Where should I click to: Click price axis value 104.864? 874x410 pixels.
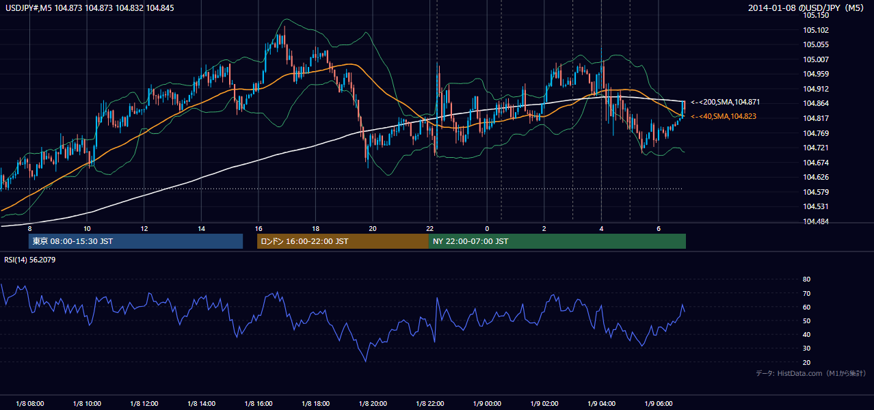pyautogui.click(x=816, y=104)
